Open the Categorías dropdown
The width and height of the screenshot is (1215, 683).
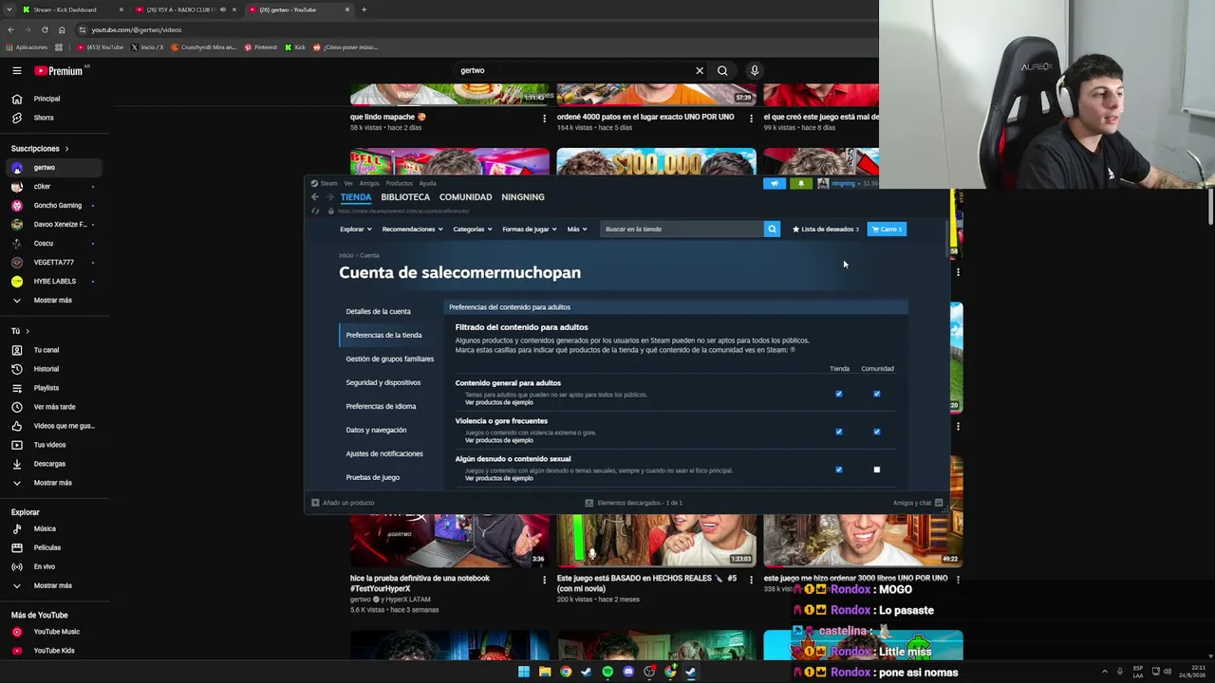coord(472,229)
